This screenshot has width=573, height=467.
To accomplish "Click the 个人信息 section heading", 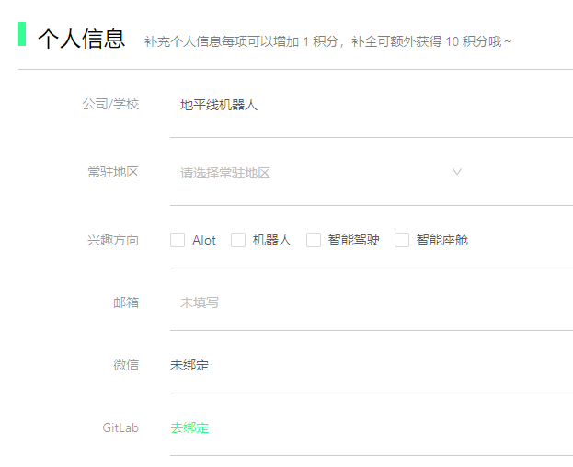I will pos(81,39).
